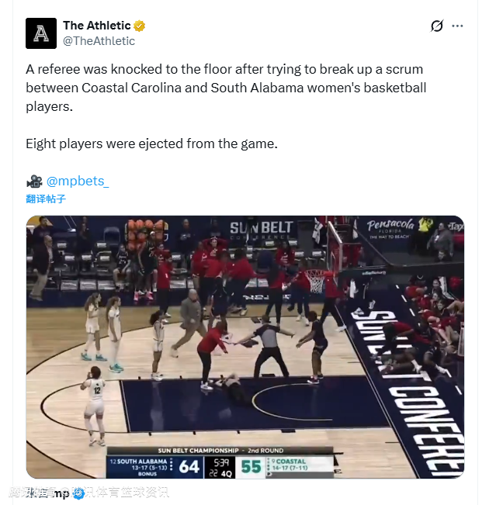
Task: Click the 翻译帖子 translate post link
Action: [x=46, y=199]
